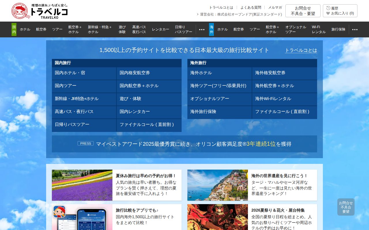Open overseas ファイナルコール(直前割) tile
Image resolution: width=369 pixels, height=230 pixels.
click(285, 112)
